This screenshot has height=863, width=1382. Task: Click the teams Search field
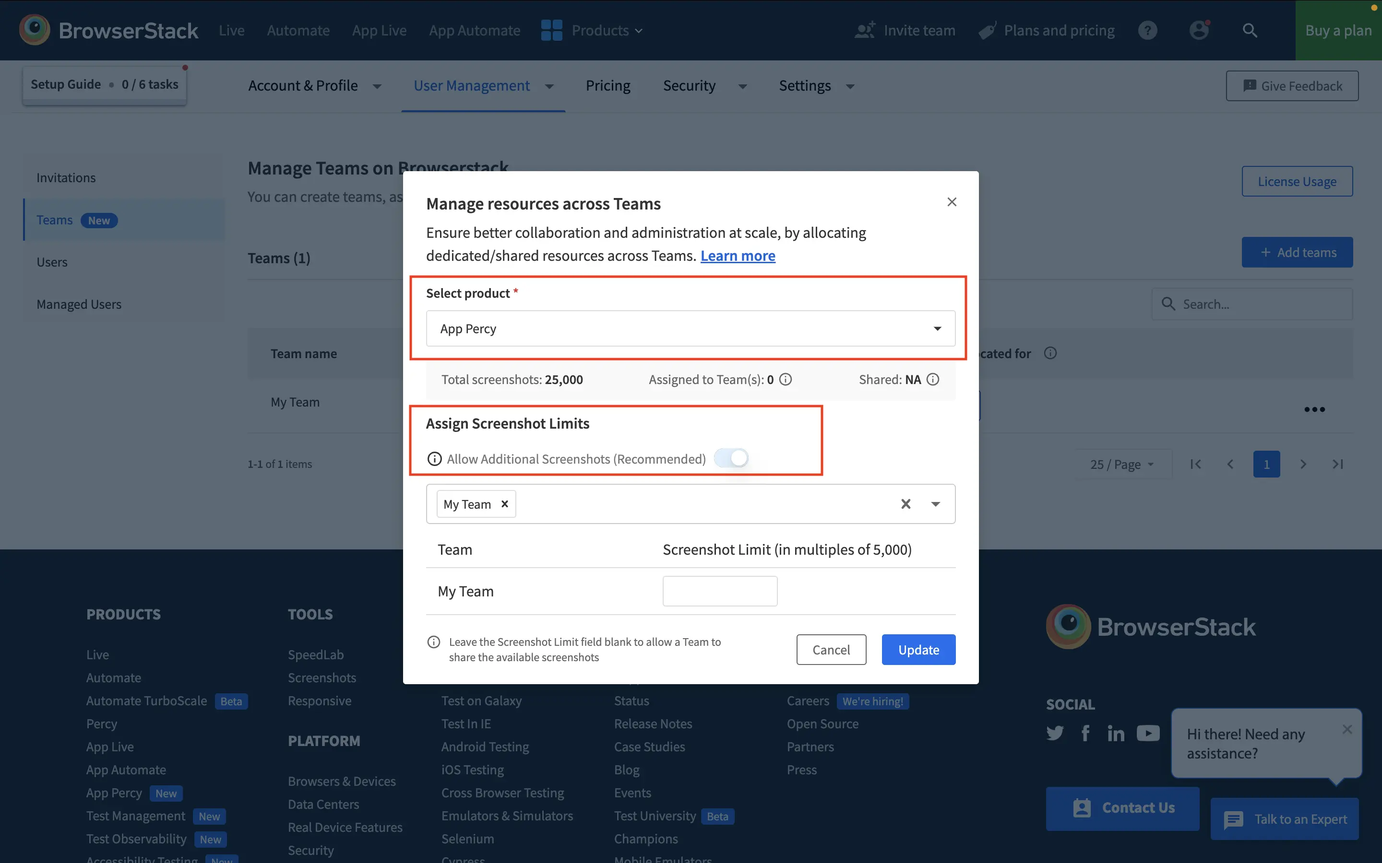click(1252, 304)
